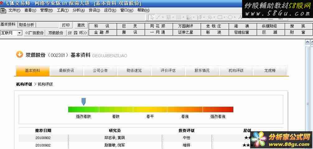Screen dimensions: 313x149
Task: Open the 和讯 data source
Action: pos(103,26)
